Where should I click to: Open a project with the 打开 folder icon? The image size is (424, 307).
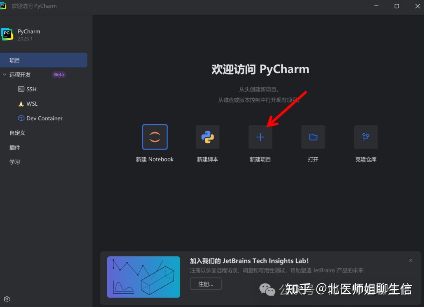(313, 137)
